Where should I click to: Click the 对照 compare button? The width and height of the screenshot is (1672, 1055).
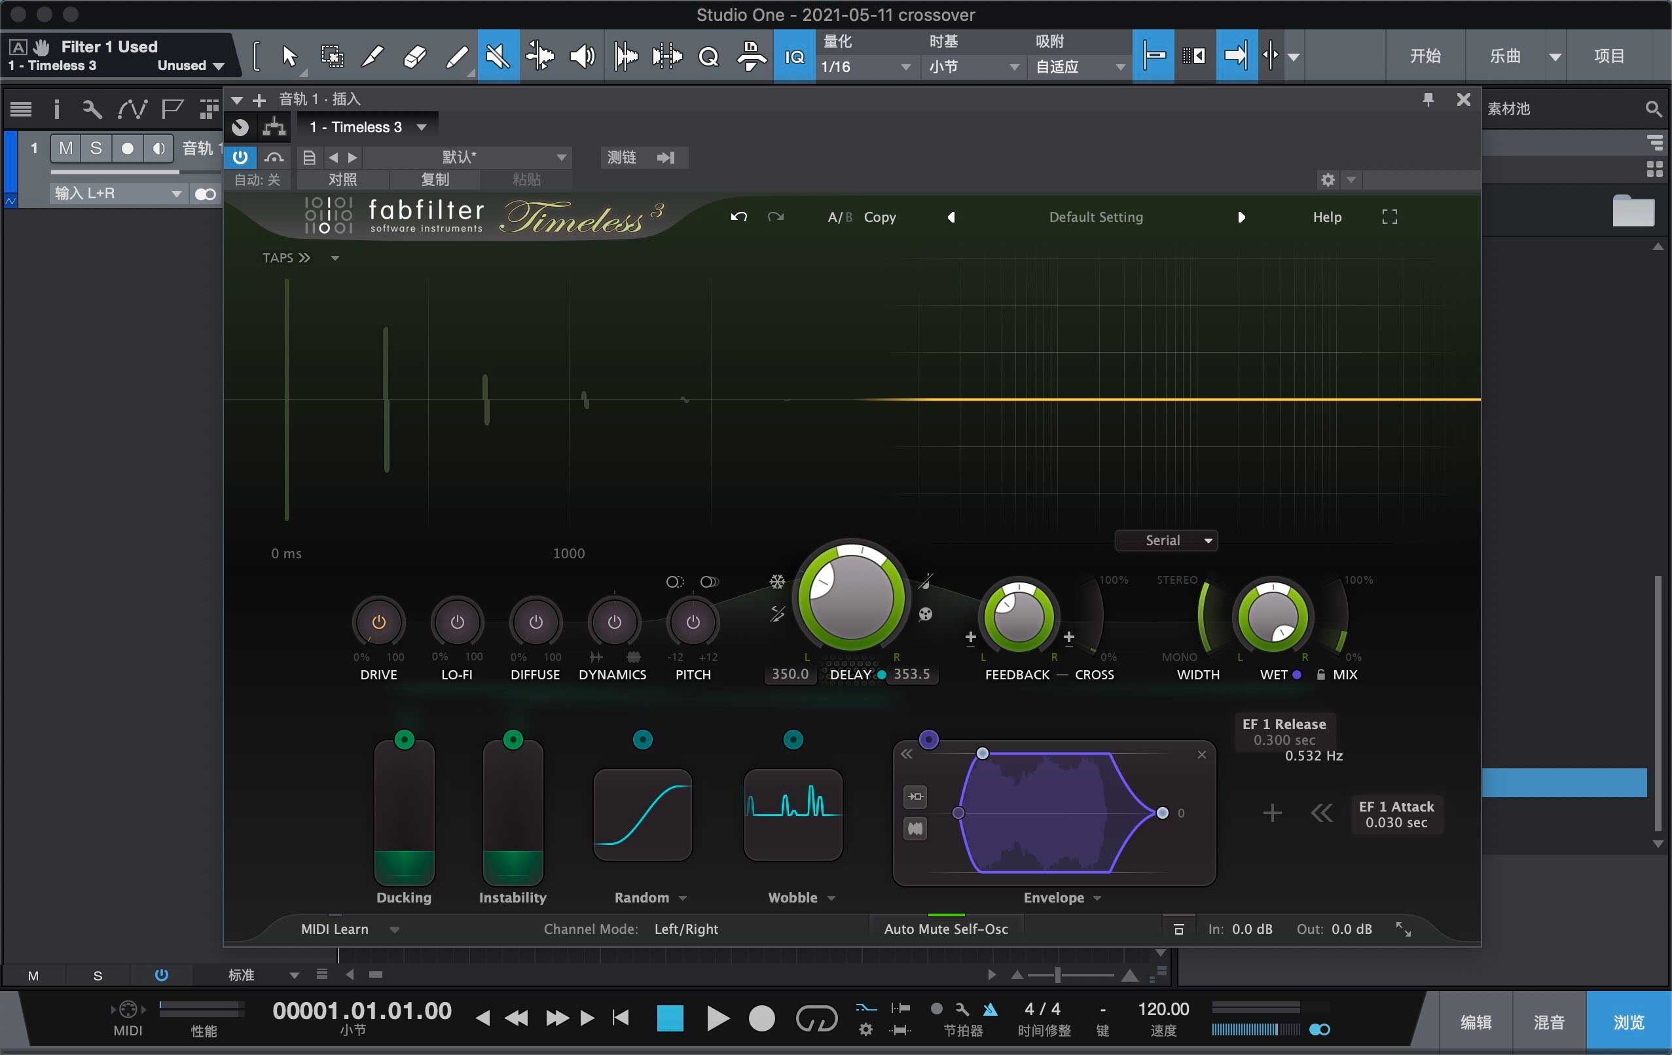pos(342,180)
